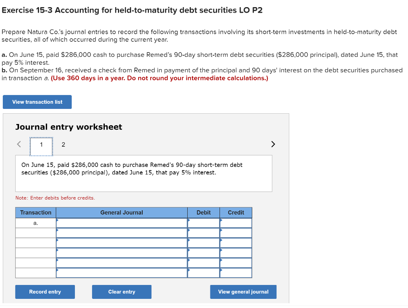Select the Transaction column header
This screenshot has width=408, height=308.
[35, 213]
